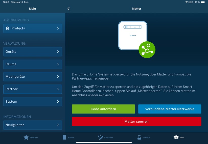Open the Protect+ subscription row
Screen dimensions: 208x144
[33, 28]
